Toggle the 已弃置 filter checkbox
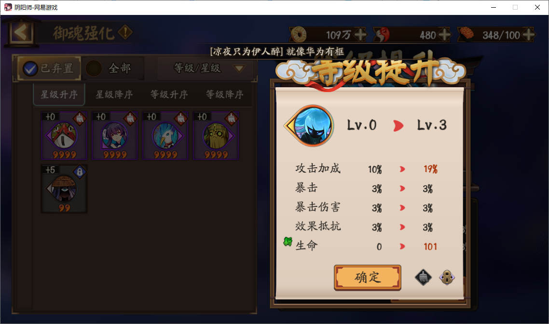This screenshot has height=324, width=549. click(30, 68)
